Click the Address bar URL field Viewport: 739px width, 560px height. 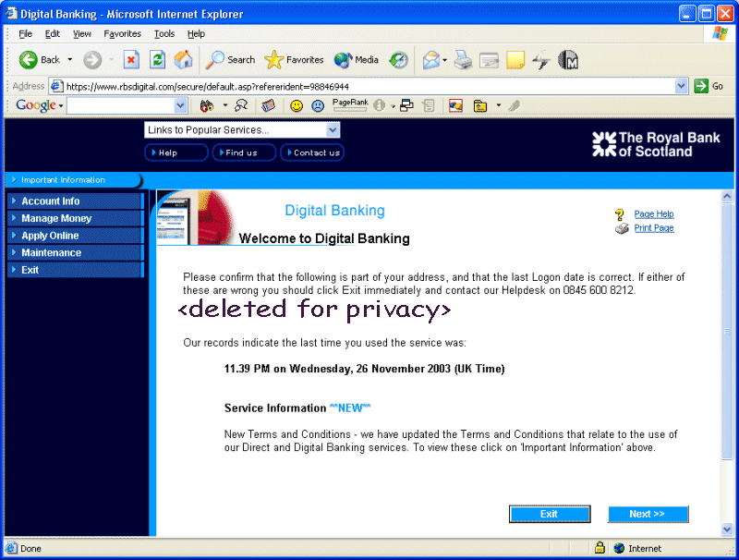click(x=369, y=86)
